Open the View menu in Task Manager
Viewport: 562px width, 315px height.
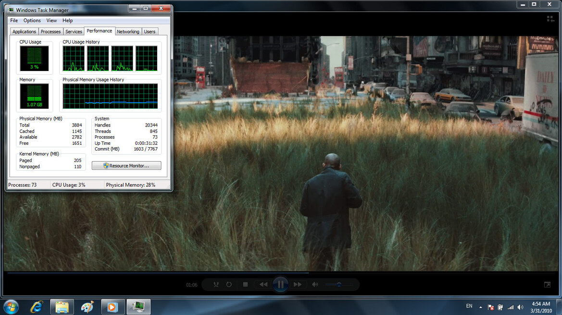pos(51,21)
